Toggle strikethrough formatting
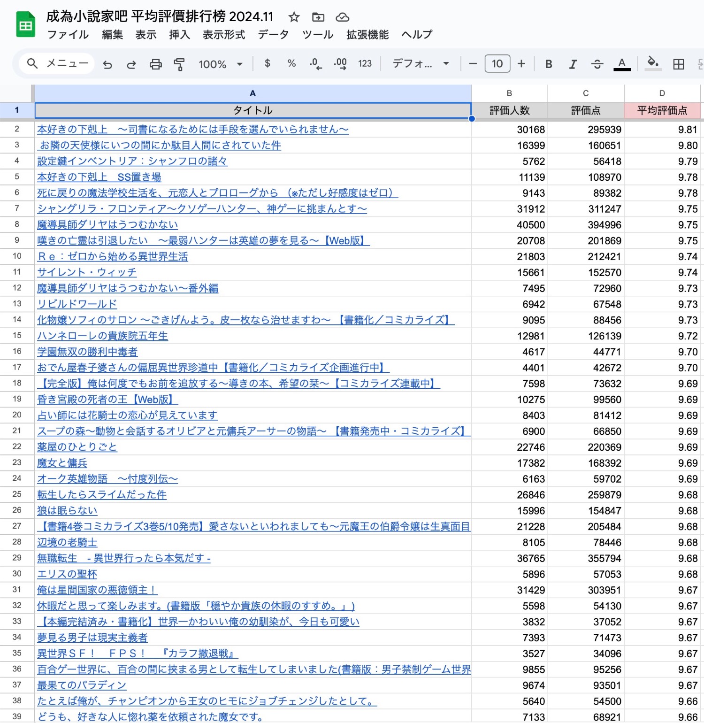The width and height of the screenshot is (704, 723). [597, 64]
